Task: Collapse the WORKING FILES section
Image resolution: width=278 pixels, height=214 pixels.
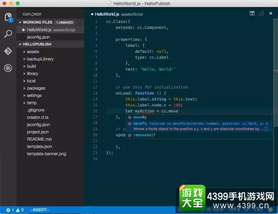Action: click(x=20, y=22)
